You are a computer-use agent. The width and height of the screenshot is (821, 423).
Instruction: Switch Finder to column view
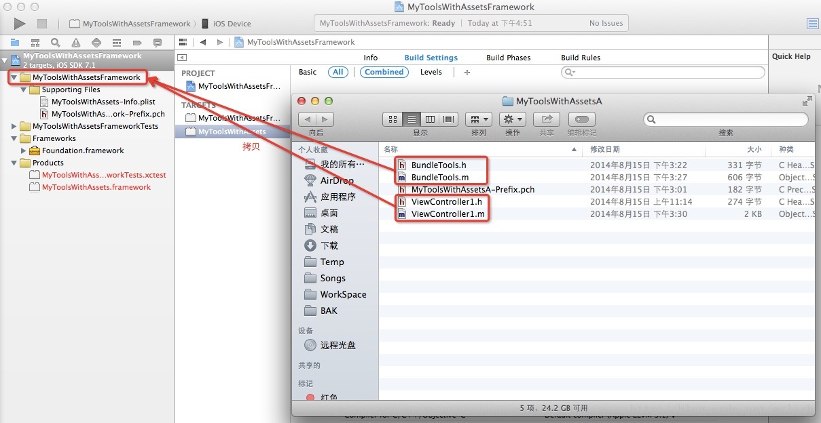click(x=430, y=119)
